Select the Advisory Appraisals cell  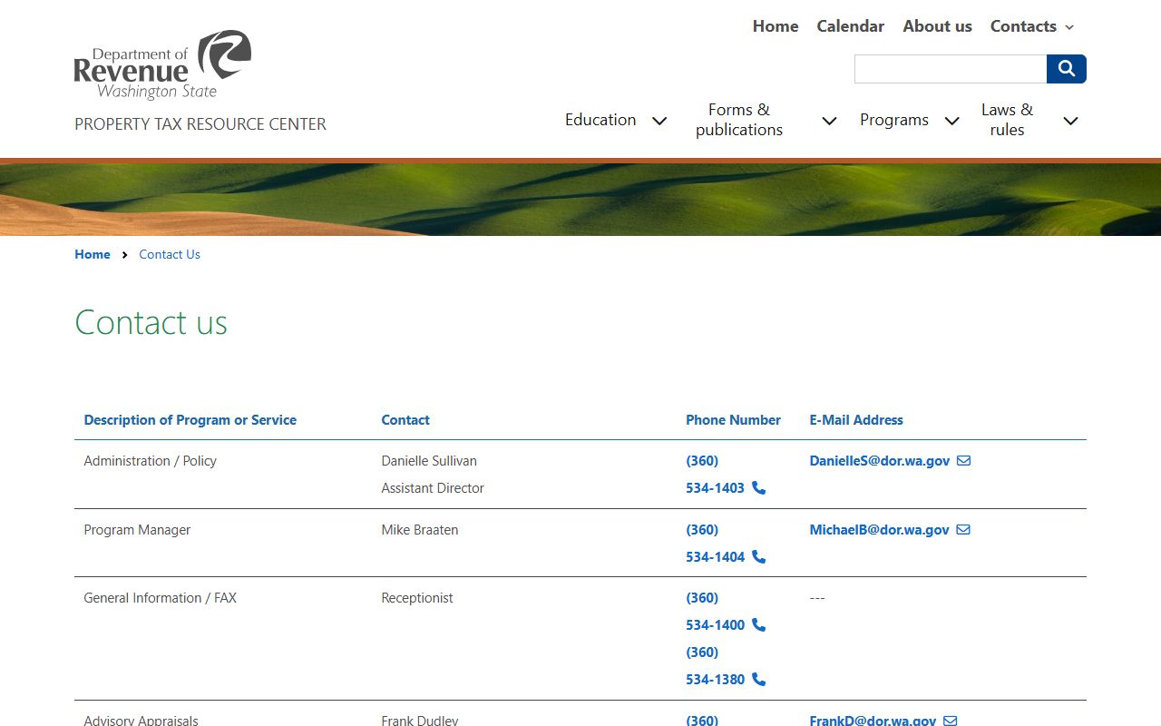pyautogui.click(x=141, y=721)
